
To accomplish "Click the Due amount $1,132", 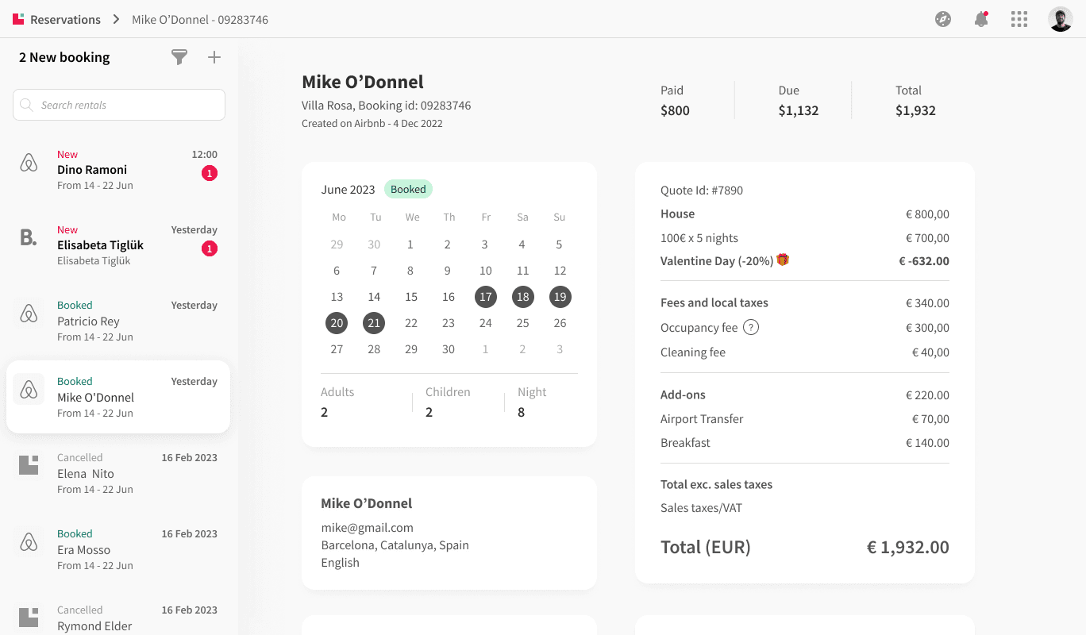I will (x=798, y=110).
